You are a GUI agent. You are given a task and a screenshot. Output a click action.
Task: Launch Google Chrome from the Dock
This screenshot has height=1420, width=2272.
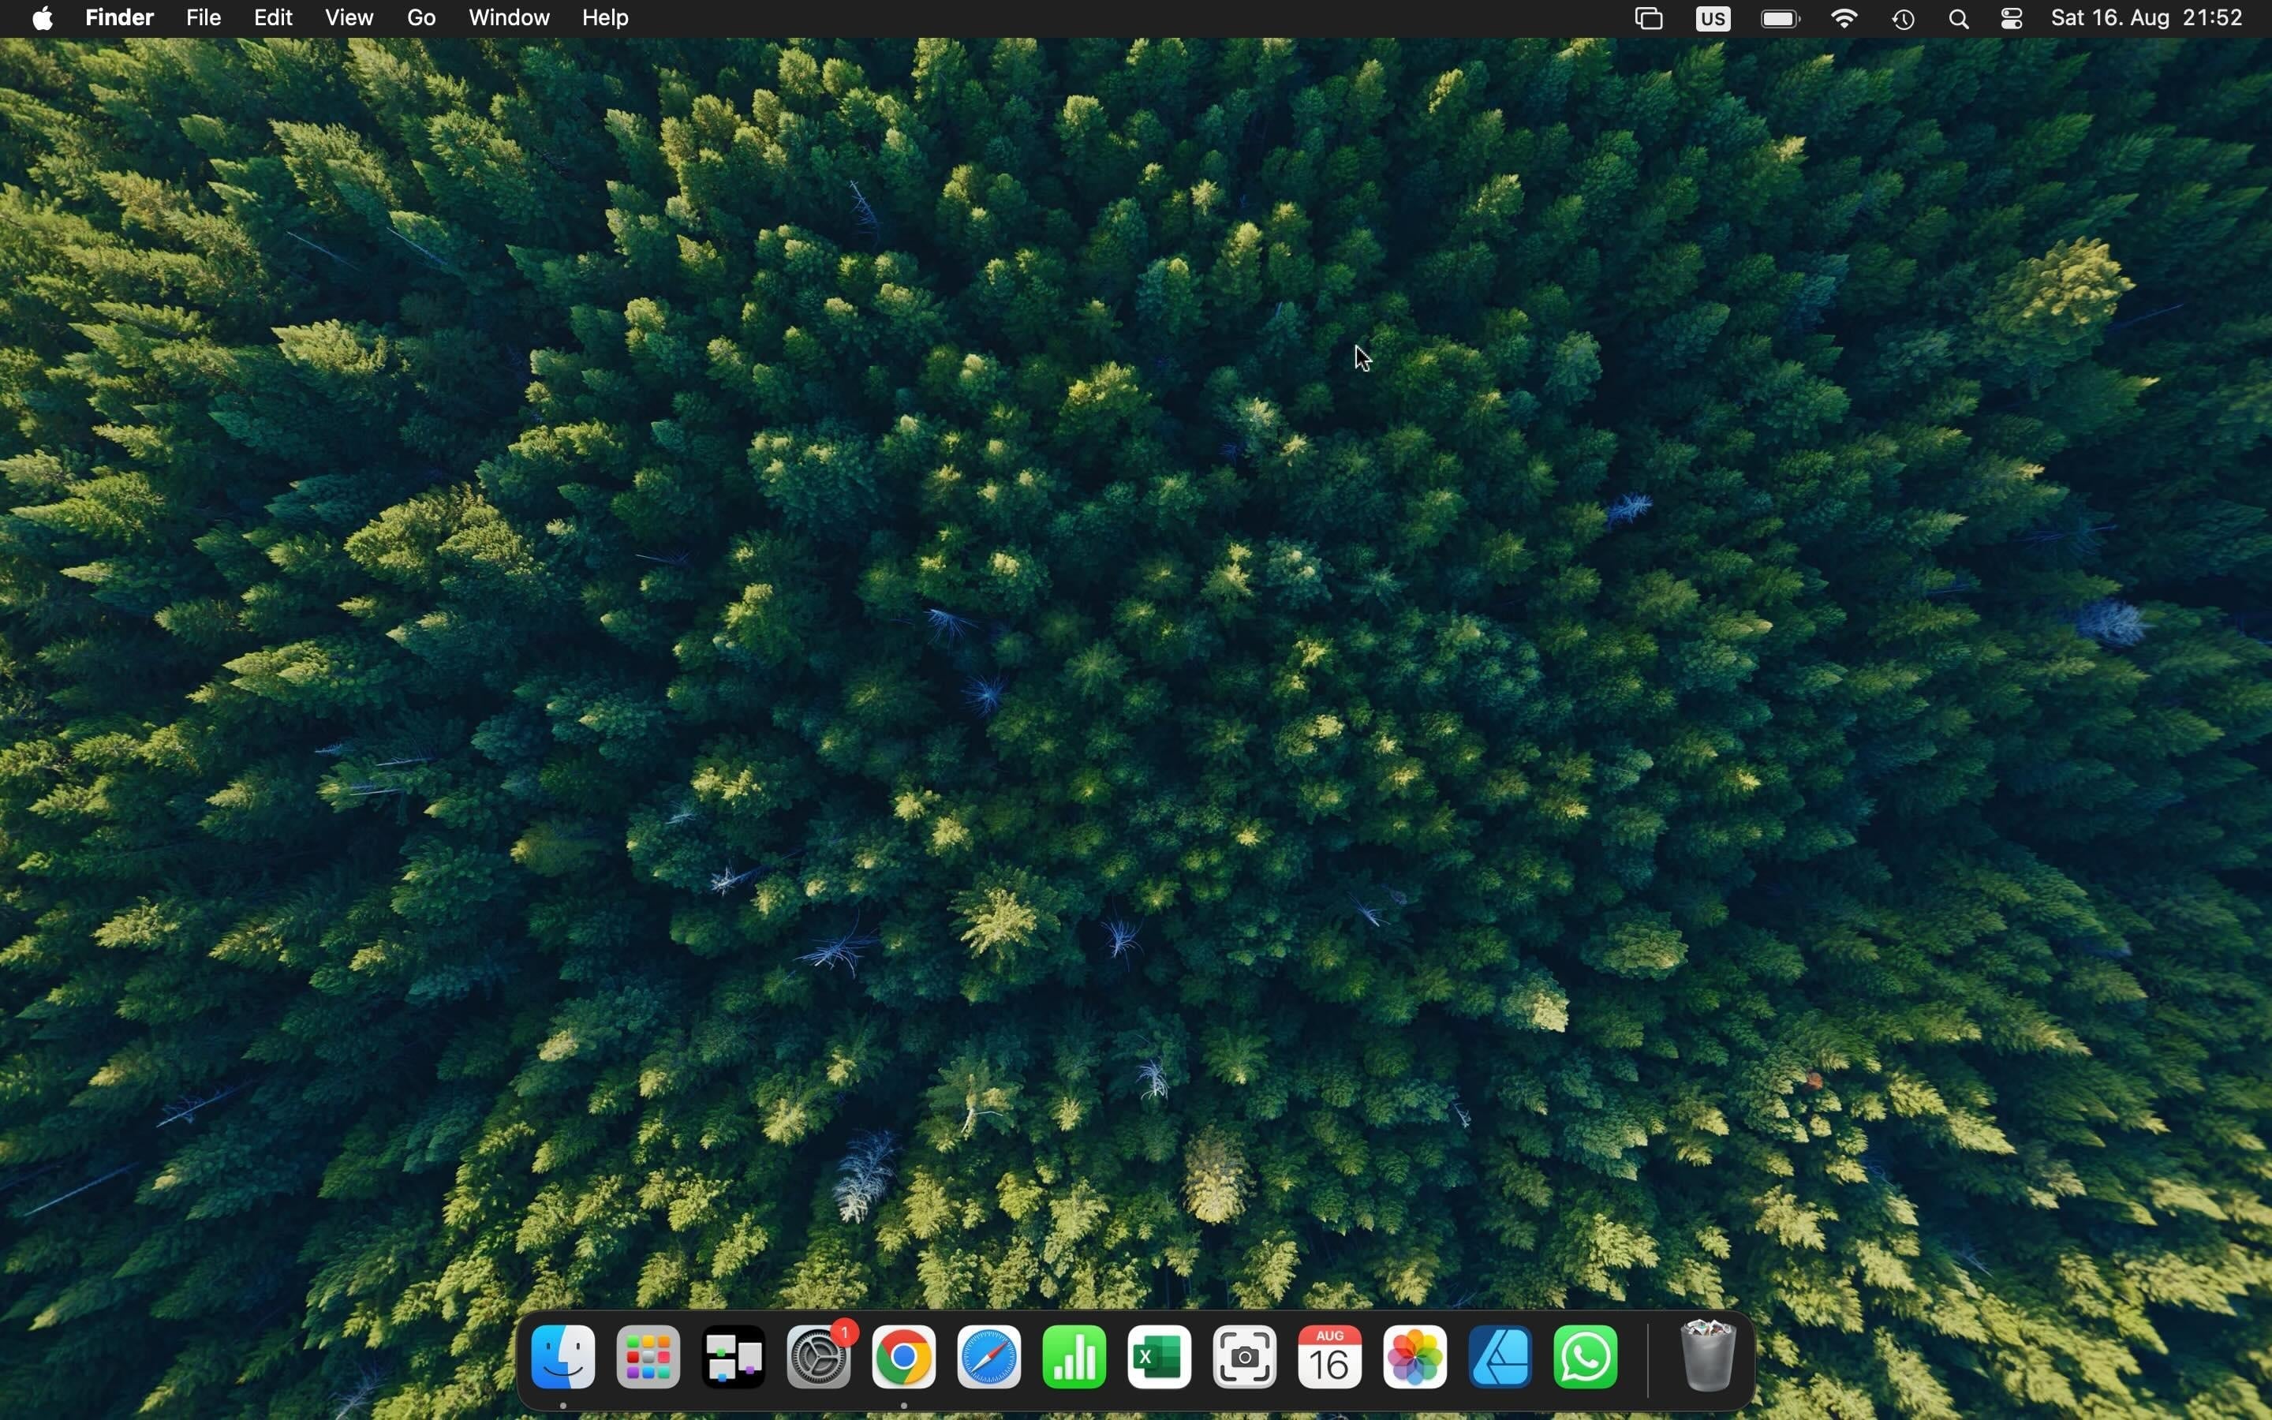coord(903,1357)
